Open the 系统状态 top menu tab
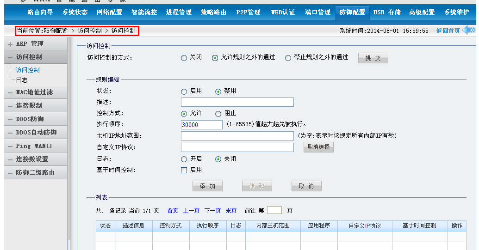Image resolution: width=479 pixels, height=250 pixels. tap(75, 12)
